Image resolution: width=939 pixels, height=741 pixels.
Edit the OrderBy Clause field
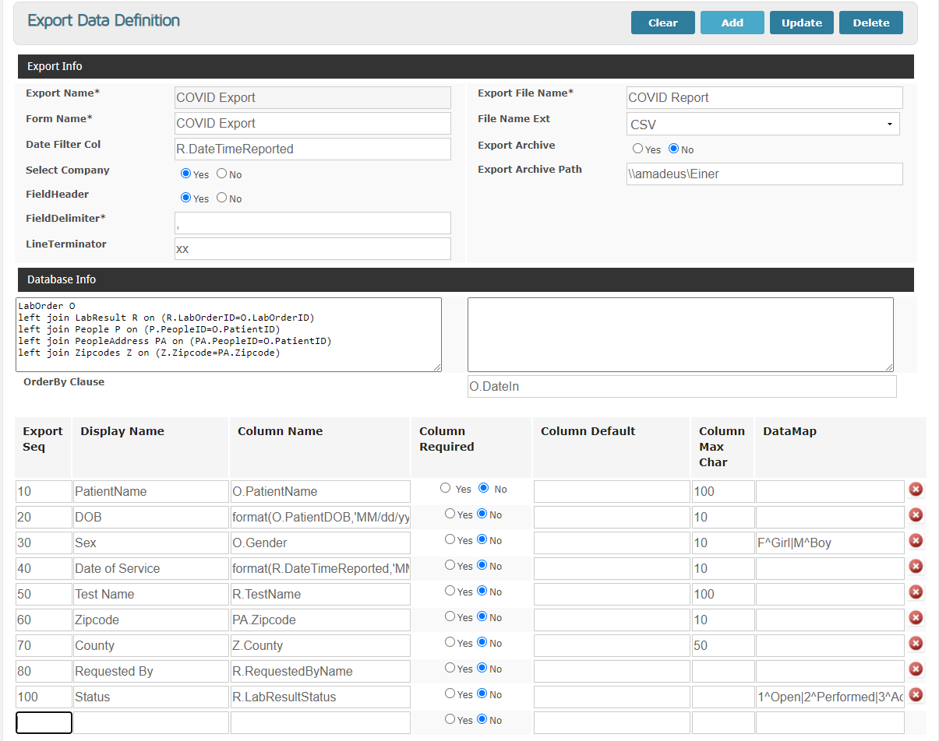click(682, 386)
